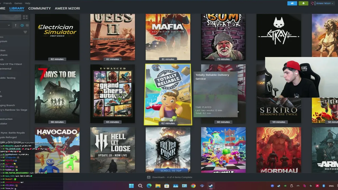Viewport: 338px width, 190px height.
Task: Open the Help menu
Action: click(27, 3)
